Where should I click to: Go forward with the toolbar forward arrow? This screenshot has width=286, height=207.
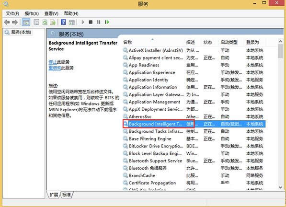pyautogui.click(x=15, y=22)
